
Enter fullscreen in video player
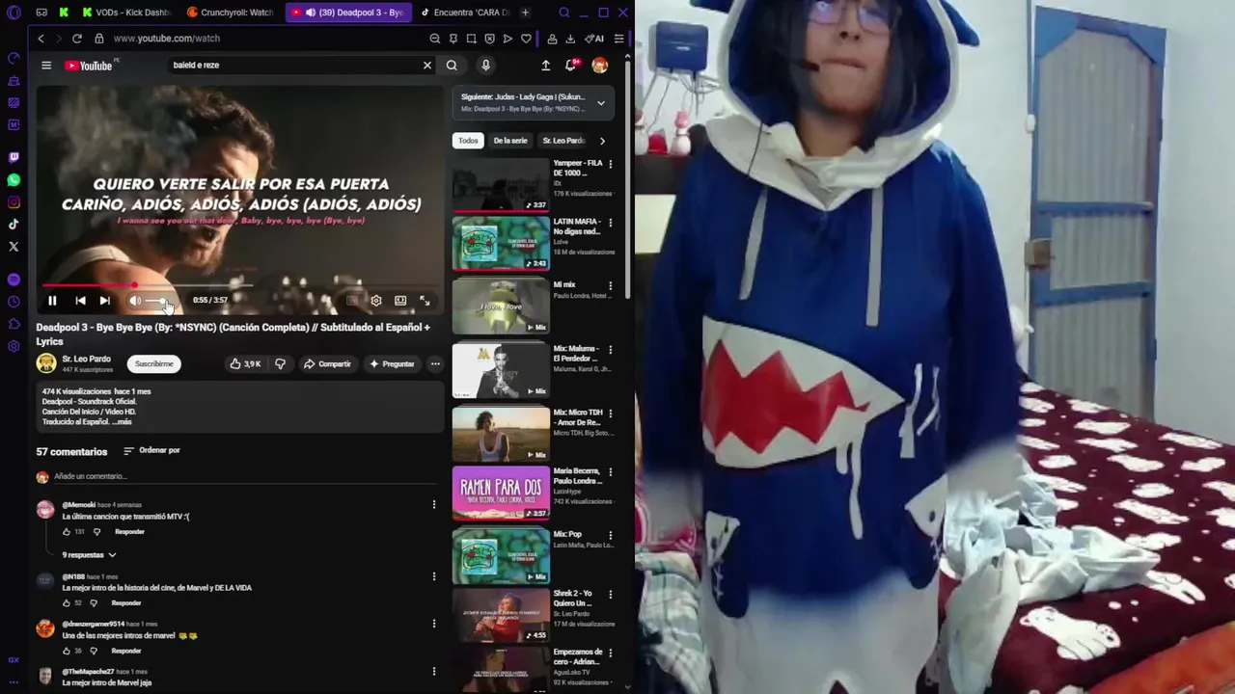[x=425, y=301]
